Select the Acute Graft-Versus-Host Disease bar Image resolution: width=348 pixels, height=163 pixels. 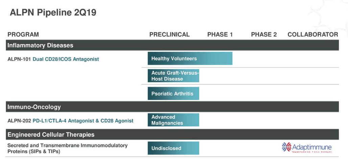point(173,76)
